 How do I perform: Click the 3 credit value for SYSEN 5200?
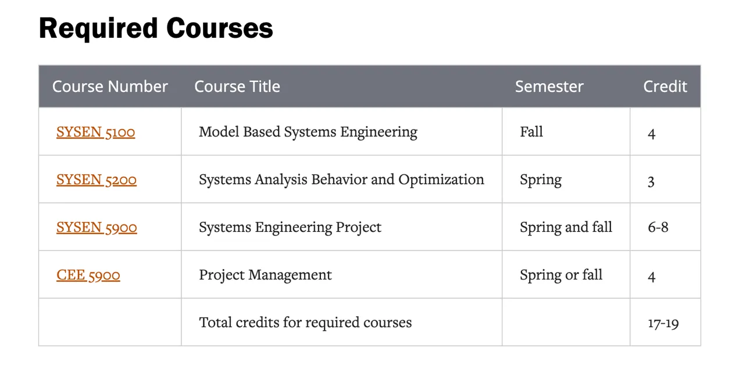pos(651,181)
